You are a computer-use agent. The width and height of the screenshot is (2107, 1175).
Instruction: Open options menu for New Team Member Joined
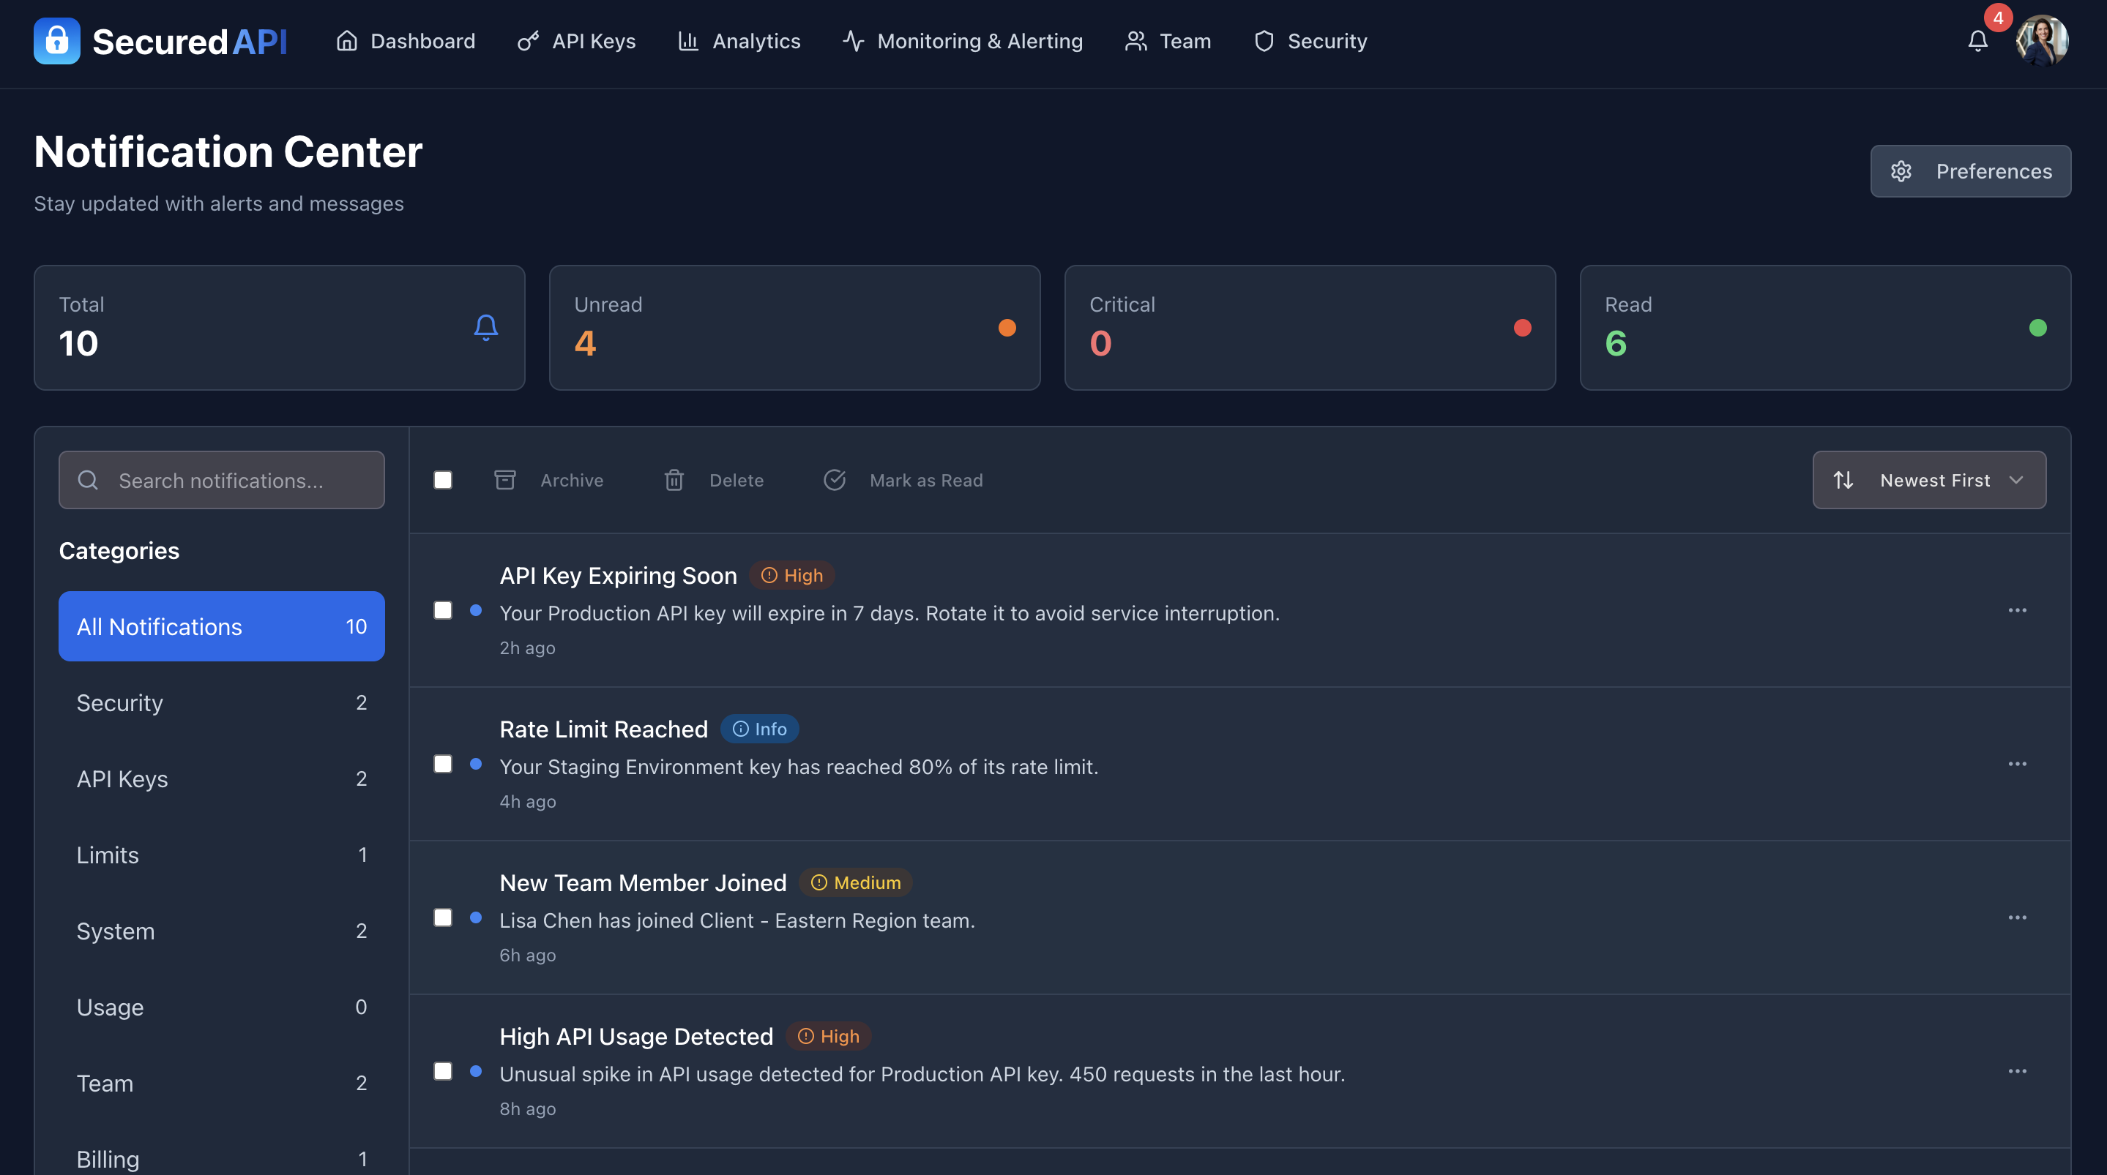tap(2018, 917)
